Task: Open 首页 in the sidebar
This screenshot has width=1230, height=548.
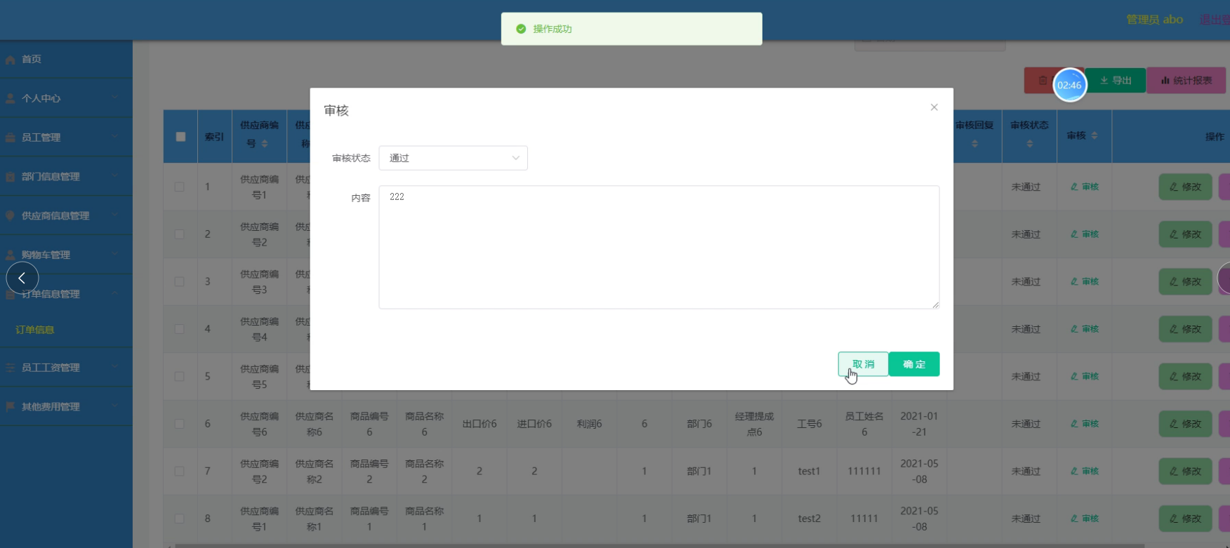Action: pos(66,59)
